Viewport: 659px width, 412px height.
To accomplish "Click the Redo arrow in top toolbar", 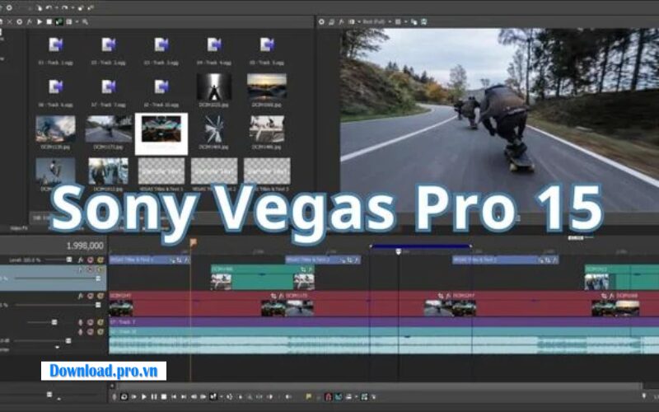I will 65,7.
